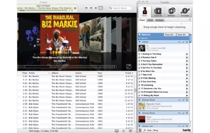Image resolution: width=210 pixels, height=133 pixels.
Task: Click the TuneUp matches scrollbar thumb
Action: coord(190,39)
